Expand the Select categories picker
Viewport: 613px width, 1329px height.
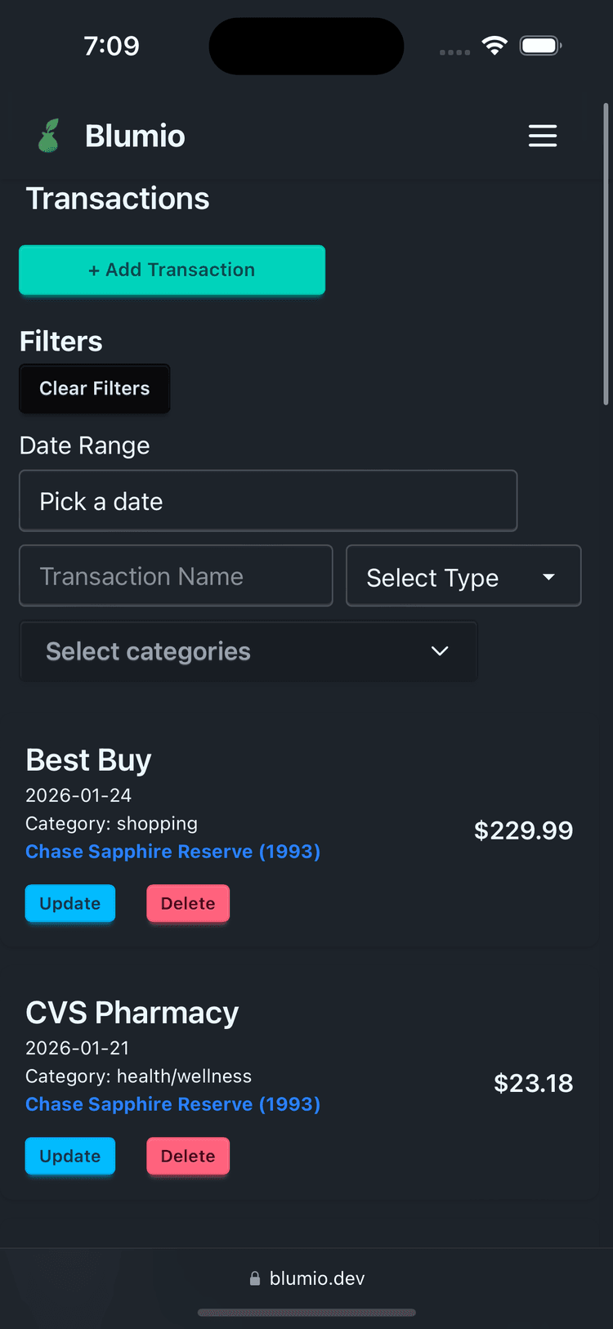[249, 651]
